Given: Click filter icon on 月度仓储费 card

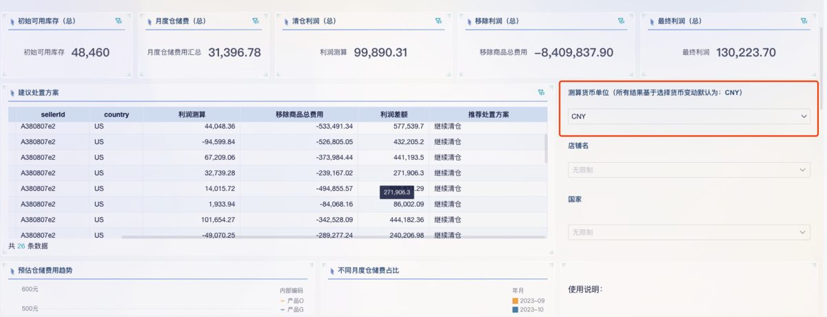Looking at the screenshot, I should pos(256,21).
